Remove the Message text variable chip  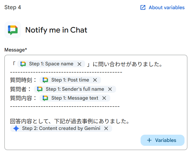(104, 98)
